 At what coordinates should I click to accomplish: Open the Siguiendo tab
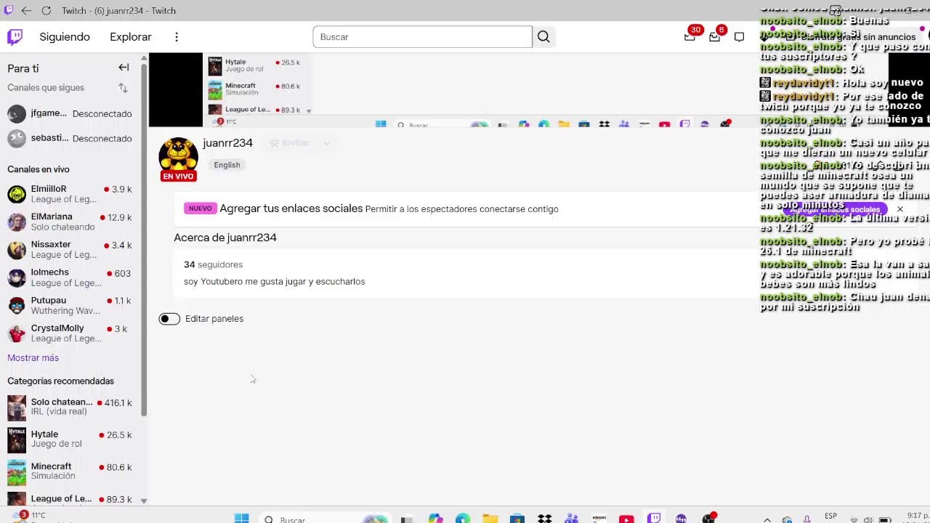pos(65,37)
